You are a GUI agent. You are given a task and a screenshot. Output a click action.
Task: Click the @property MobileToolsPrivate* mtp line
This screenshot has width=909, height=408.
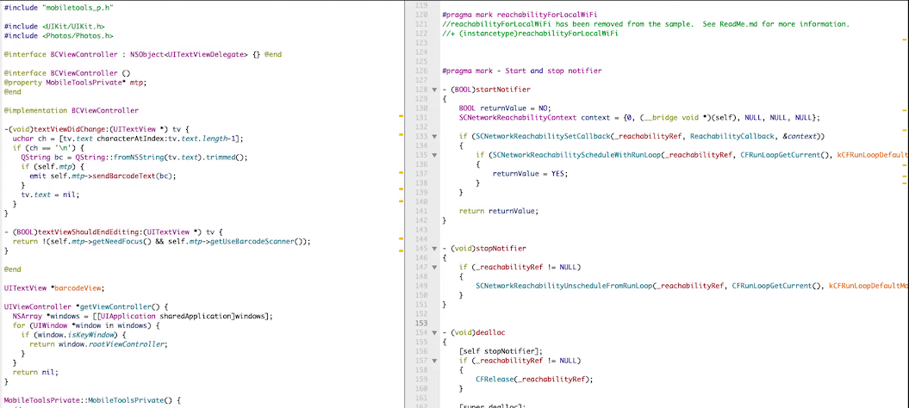(75, 83)
